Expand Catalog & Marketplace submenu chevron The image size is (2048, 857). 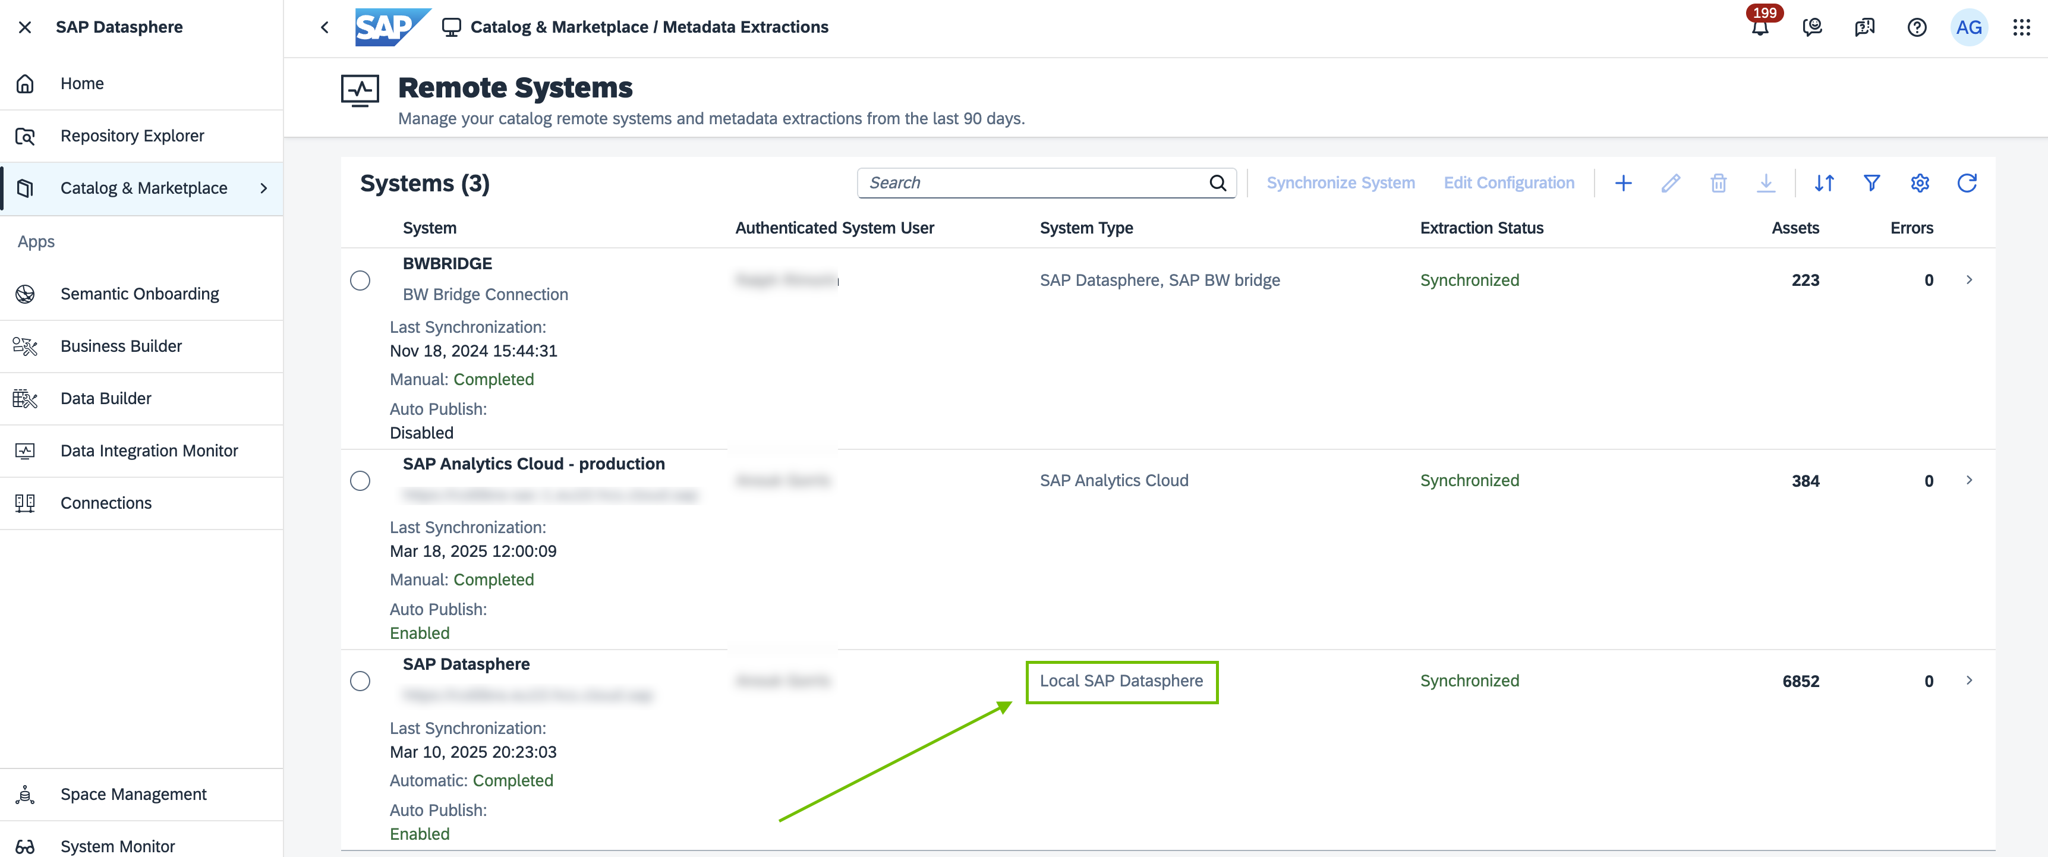(x=263, y=188)
